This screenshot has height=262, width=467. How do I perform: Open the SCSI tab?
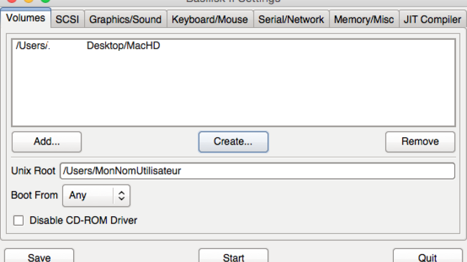point(67,19)
